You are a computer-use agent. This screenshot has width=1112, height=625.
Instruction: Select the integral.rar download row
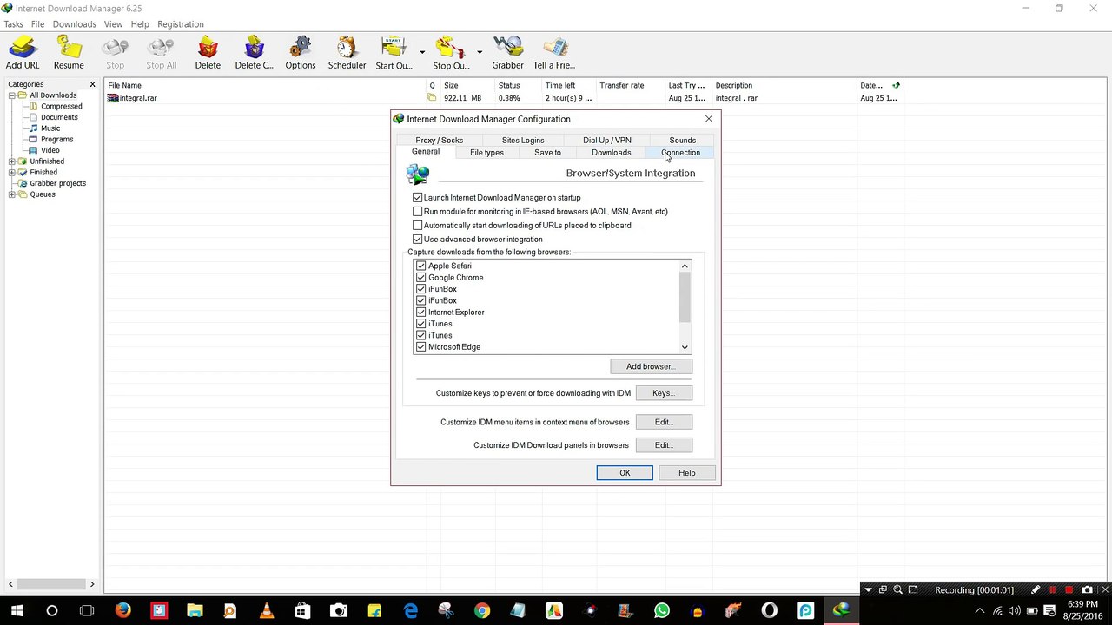[504, 98]
